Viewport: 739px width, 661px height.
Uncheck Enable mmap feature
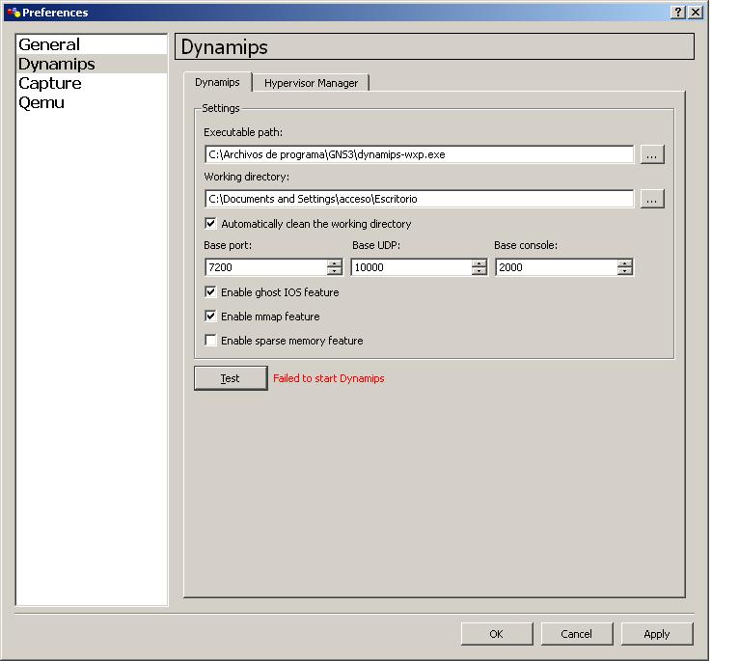click(211, 317)
